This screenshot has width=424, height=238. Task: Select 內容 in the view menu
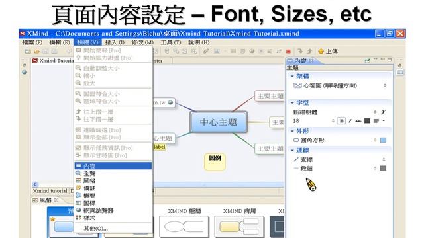[113, 166]
